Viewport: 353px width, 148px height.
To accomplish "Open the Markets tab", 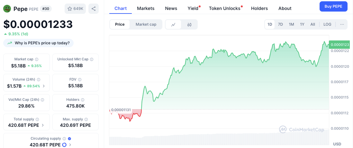I will point(146,8).
